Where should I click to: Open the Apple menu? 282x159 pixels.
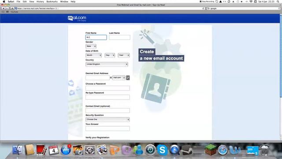[x=4, y=1]
